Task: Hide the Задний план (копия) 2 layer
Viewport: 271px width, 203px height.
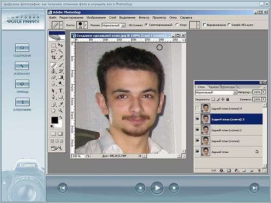Action: 197,130
